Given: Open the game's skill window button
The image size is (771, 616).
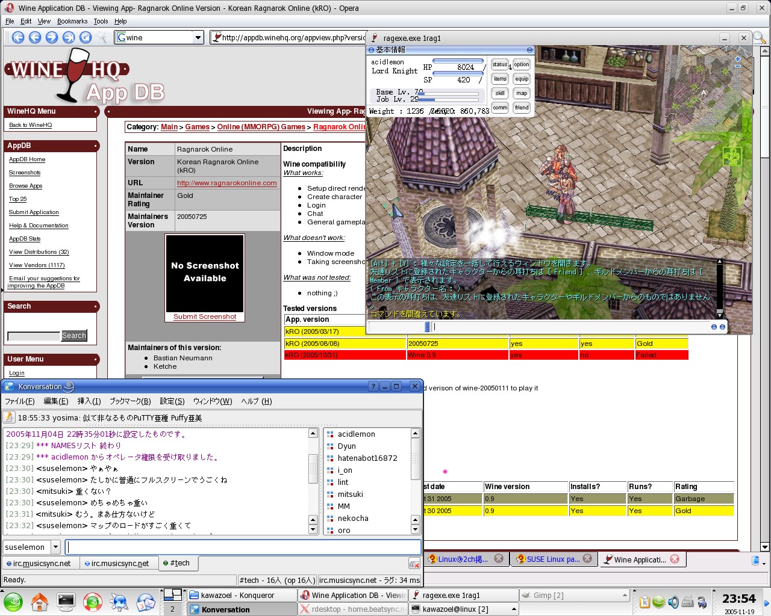Looking at the screenshot, I should [500, 93].
